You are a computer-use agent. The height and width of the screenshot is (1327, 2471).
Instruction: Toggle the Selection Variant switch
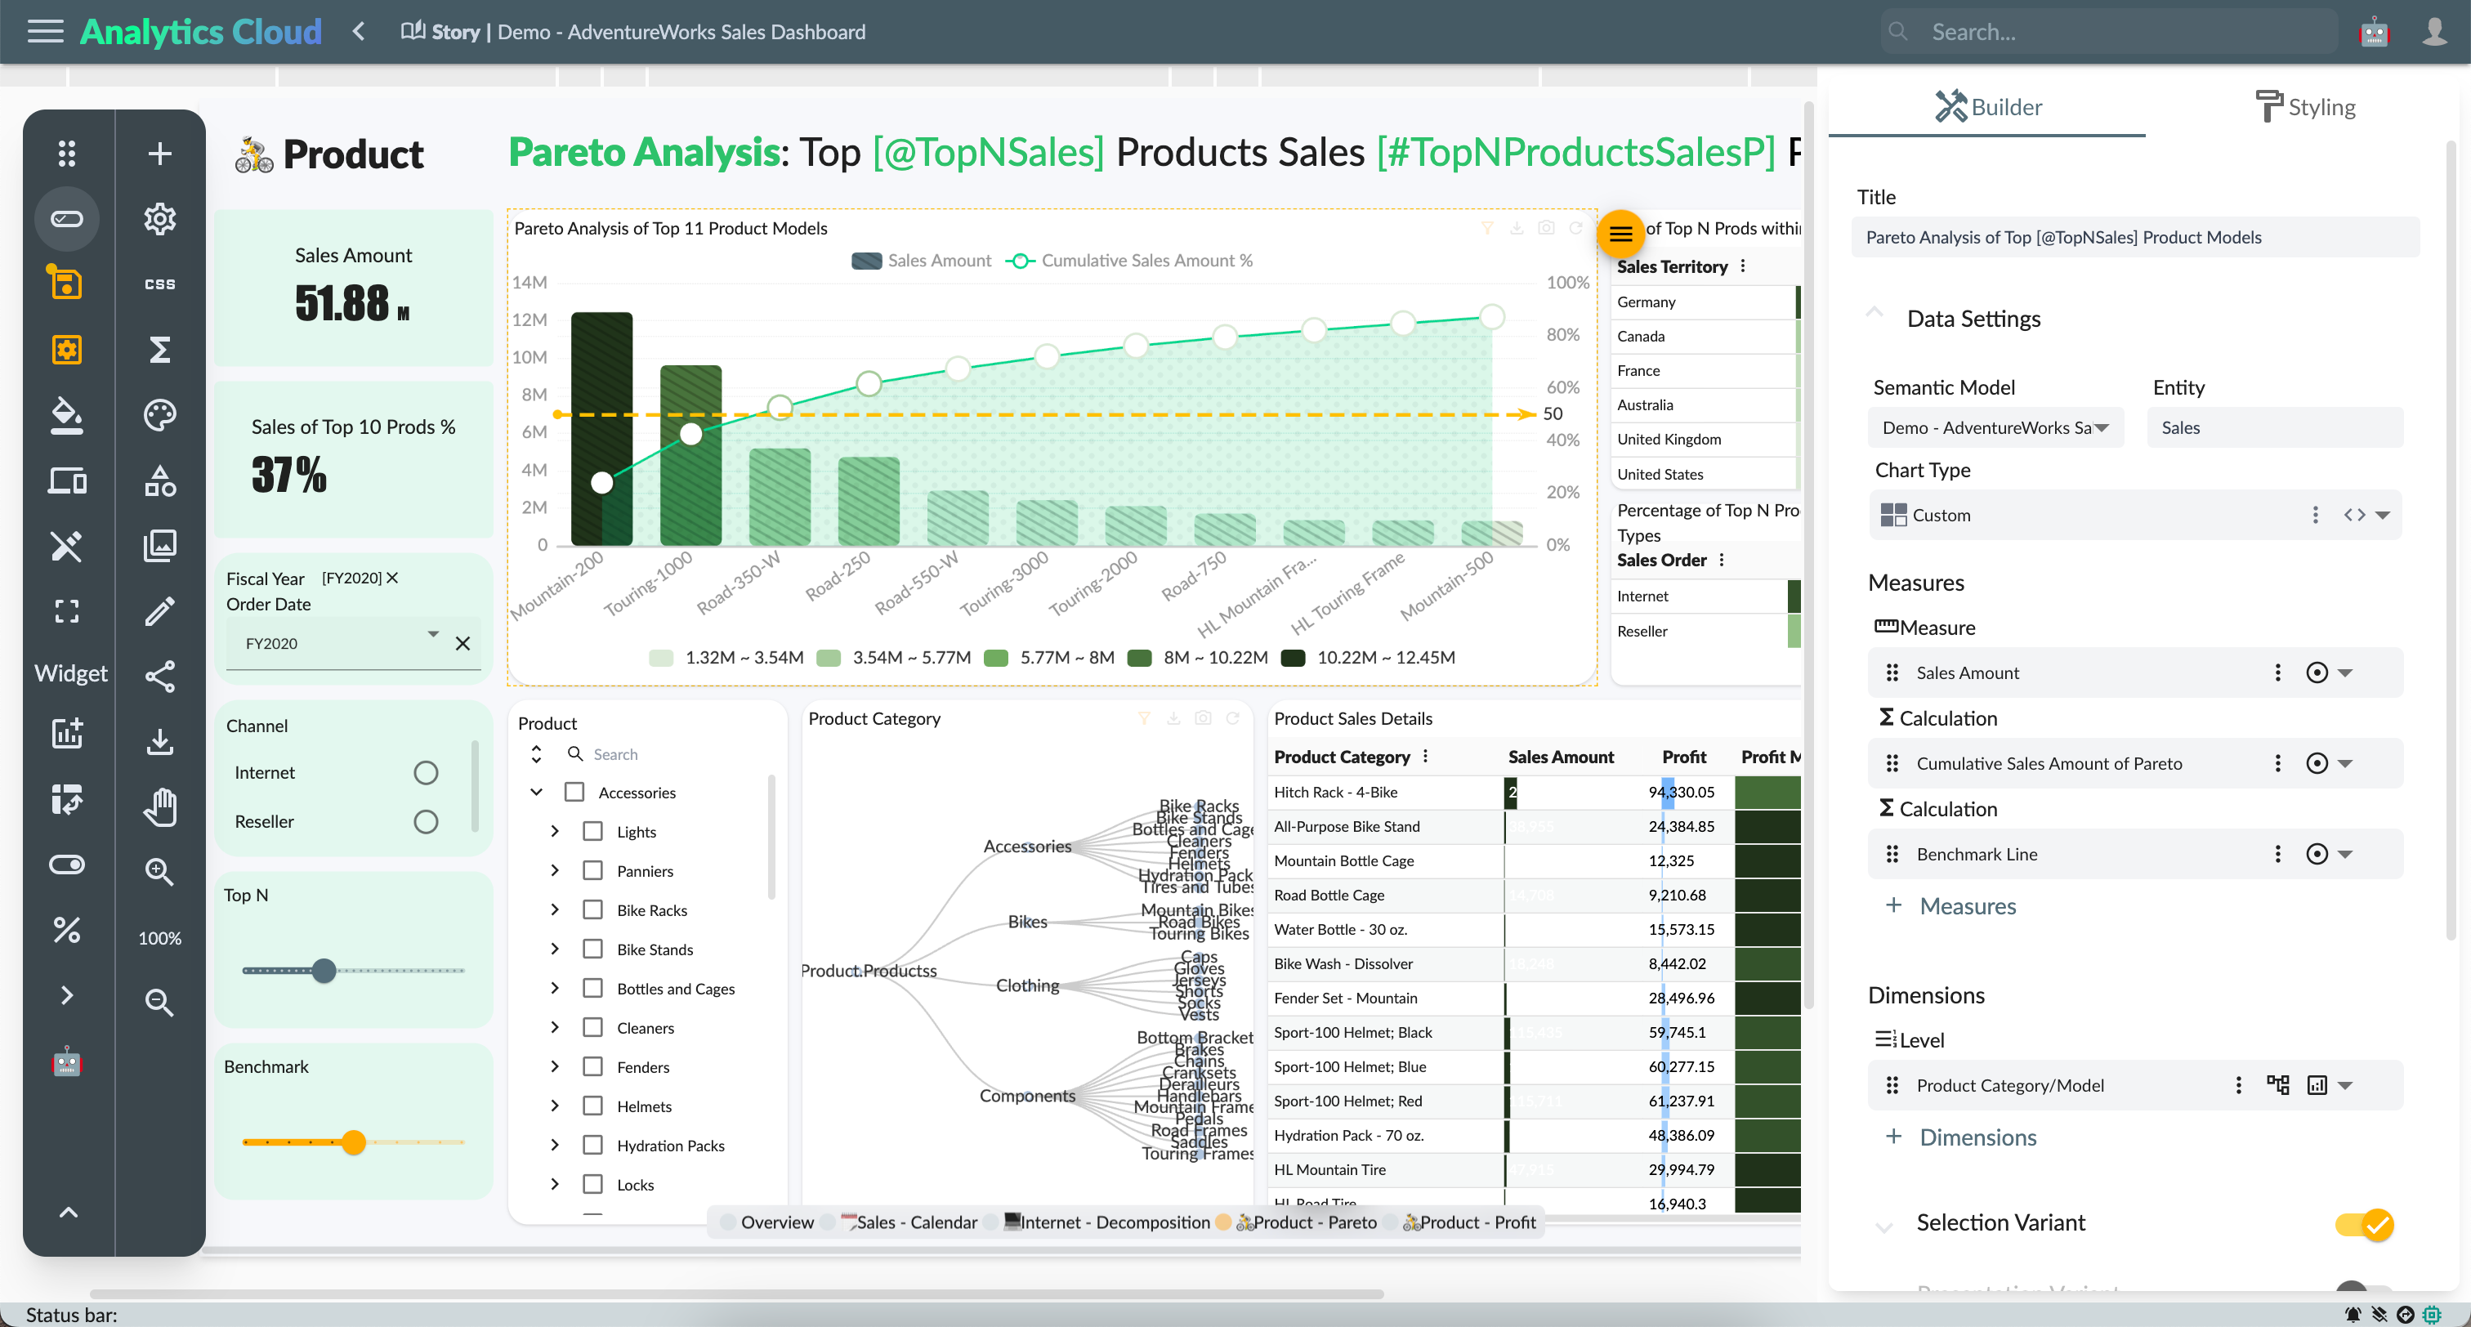[x=2365, y=1224]
